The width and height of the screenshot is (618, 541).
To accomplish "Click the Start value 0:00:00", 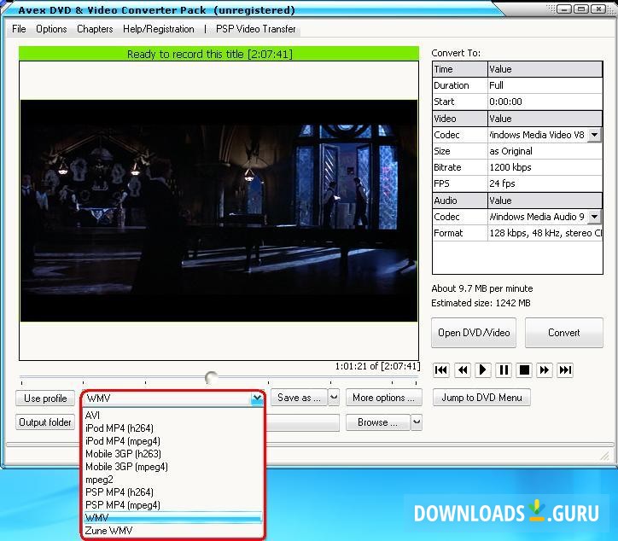I will (x=545, y=102).
